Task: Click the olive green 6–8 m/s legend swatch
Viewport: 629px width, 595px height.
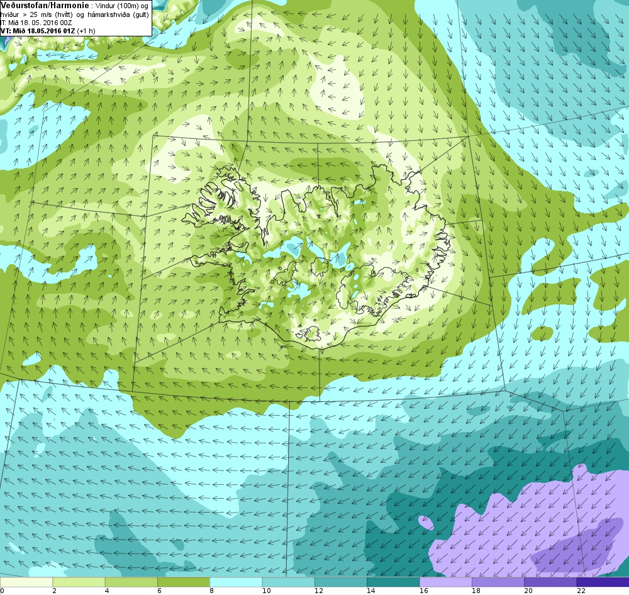Action: click(x=183, y=582)
